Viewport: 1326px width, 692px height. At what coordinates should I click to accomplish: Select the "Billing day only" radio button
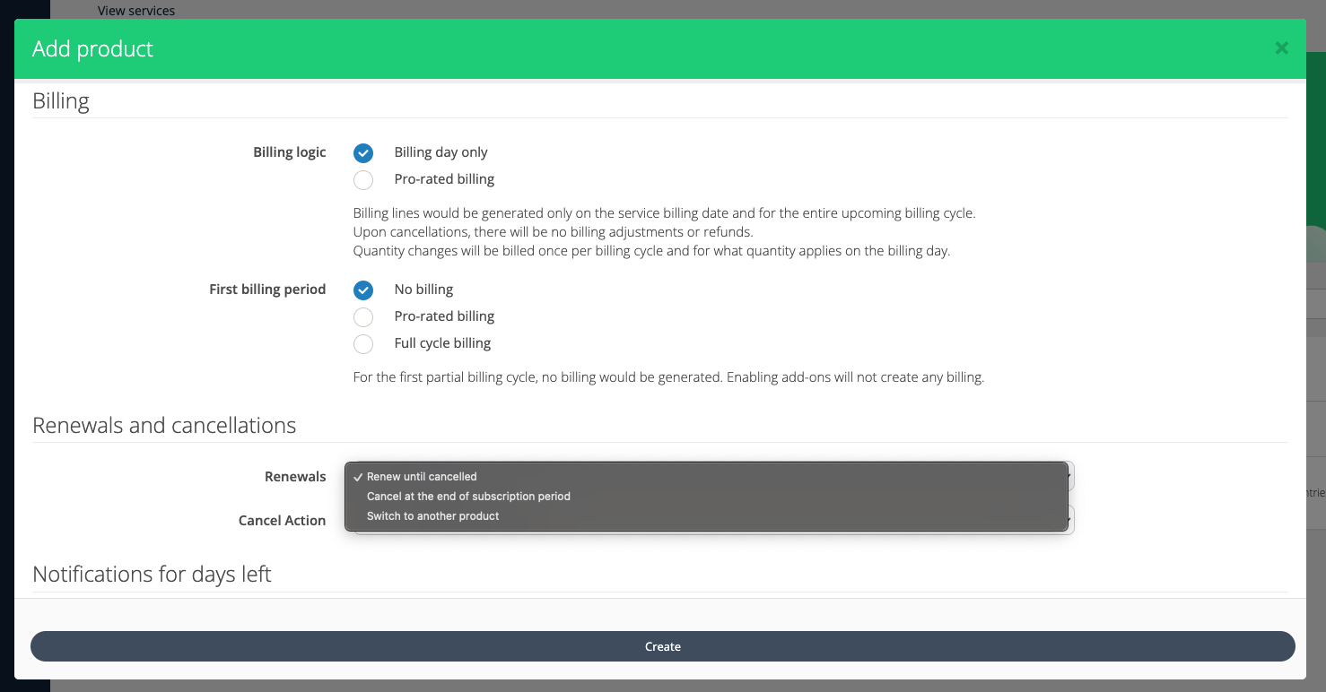click(363, 153)
